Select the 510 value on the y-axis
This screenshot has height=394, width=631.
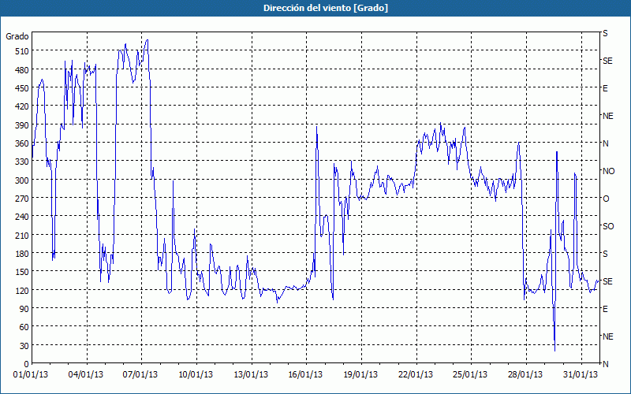coord(22,51)
